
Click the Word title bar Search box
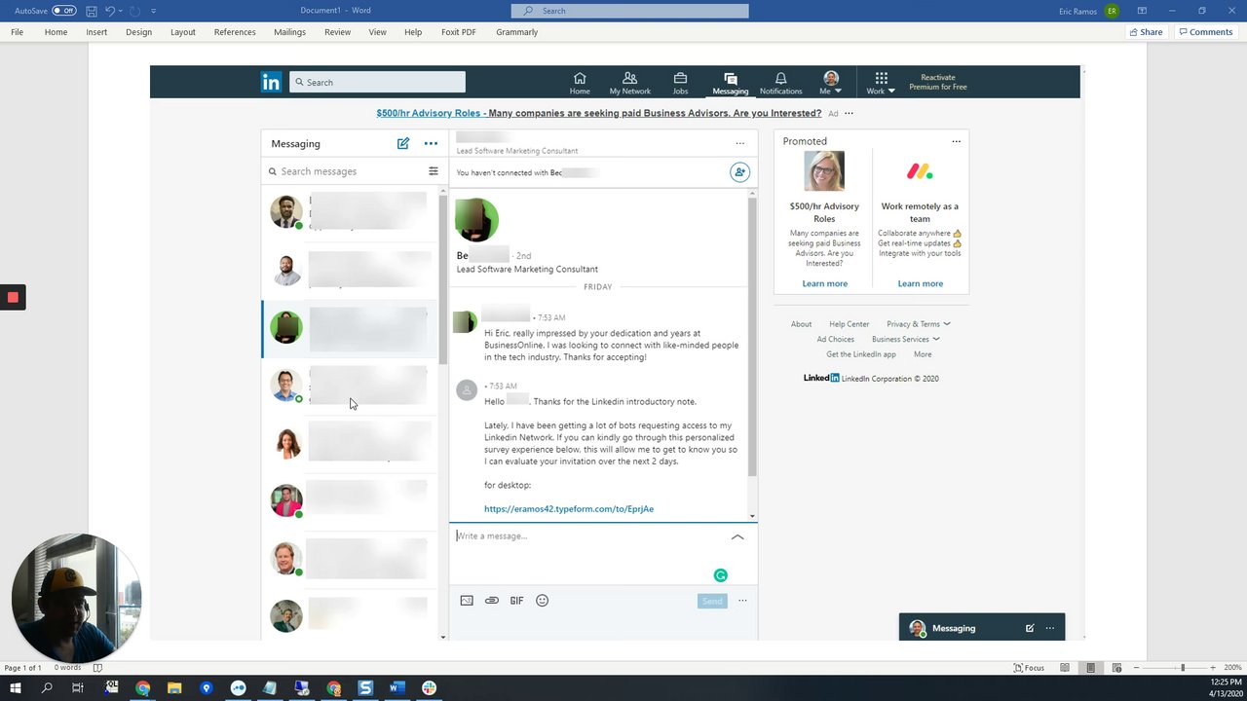click(630, 11)
